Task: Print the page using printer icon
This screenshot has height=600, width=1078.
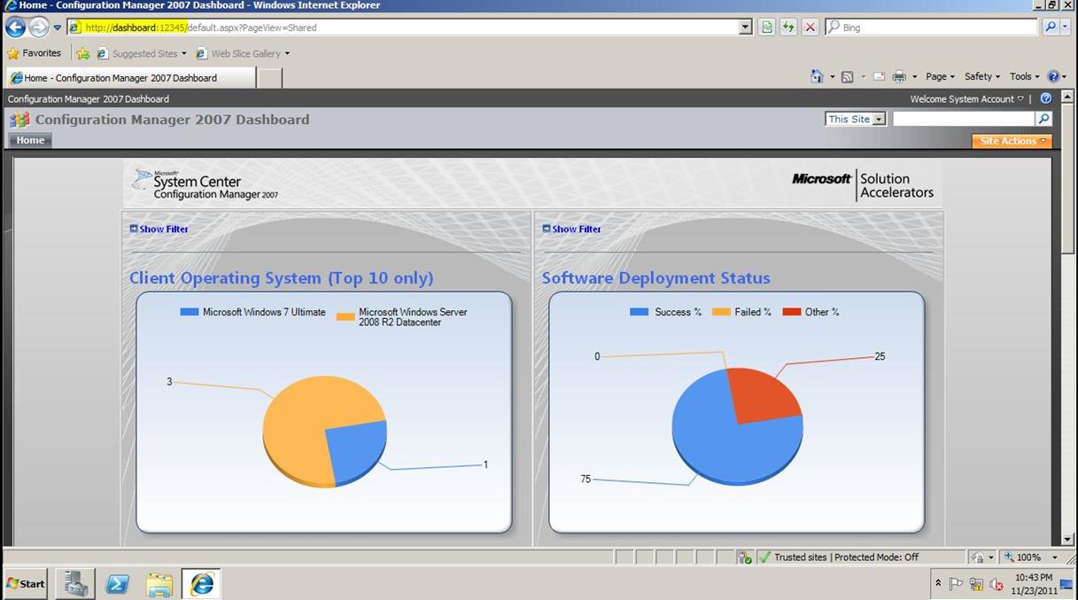Action: pyautogui.click(x=899, y=77)
